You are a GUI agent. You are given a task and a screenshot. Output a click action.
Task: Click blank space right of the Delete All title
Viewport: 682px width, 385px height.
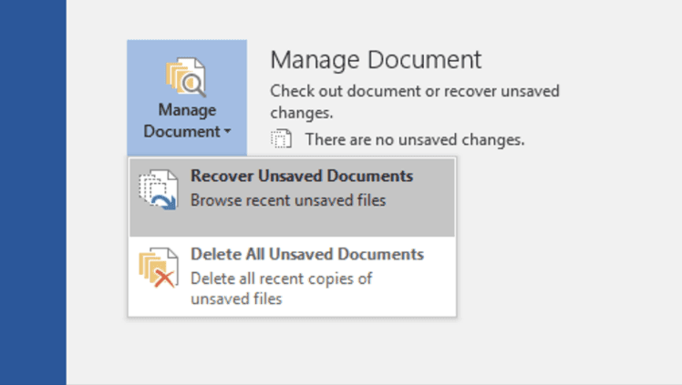tap(439, 254)
